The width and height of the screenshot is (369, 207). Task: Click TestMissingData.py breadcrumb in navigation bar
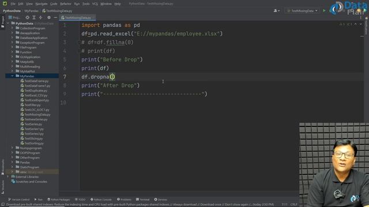(57, 11)
